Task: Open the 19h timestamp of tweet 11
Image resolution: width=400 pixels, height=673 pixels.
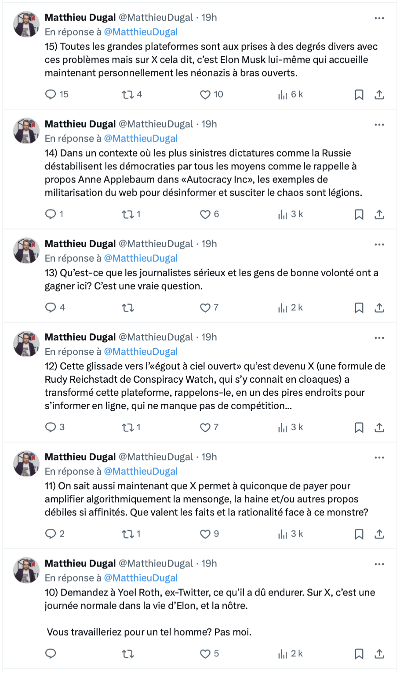Action: (x=209, y=457)
